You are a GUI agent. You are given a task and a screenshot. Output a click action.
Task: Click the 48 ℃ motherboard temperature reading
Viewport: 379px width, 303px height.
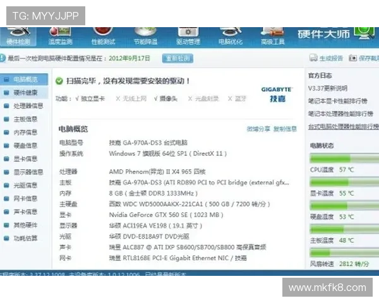[346, 240]
